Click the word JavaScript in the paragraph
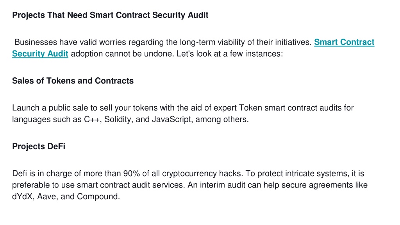 click(x=172, y=120)
